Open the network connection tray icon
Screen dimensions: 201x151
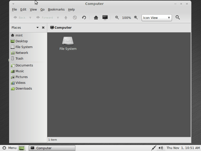(x=154, y=148)
